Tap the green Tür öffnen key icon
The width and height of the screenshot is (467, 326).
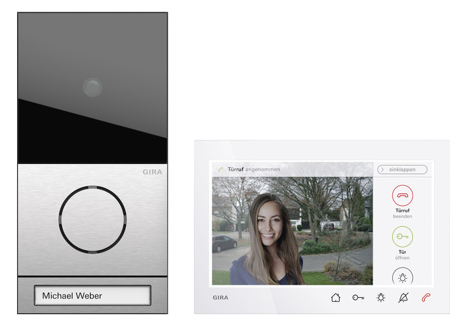click(402, 236)
